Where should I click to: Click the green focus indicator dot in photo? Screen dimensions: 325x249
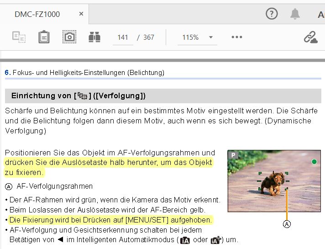point(314,162)
